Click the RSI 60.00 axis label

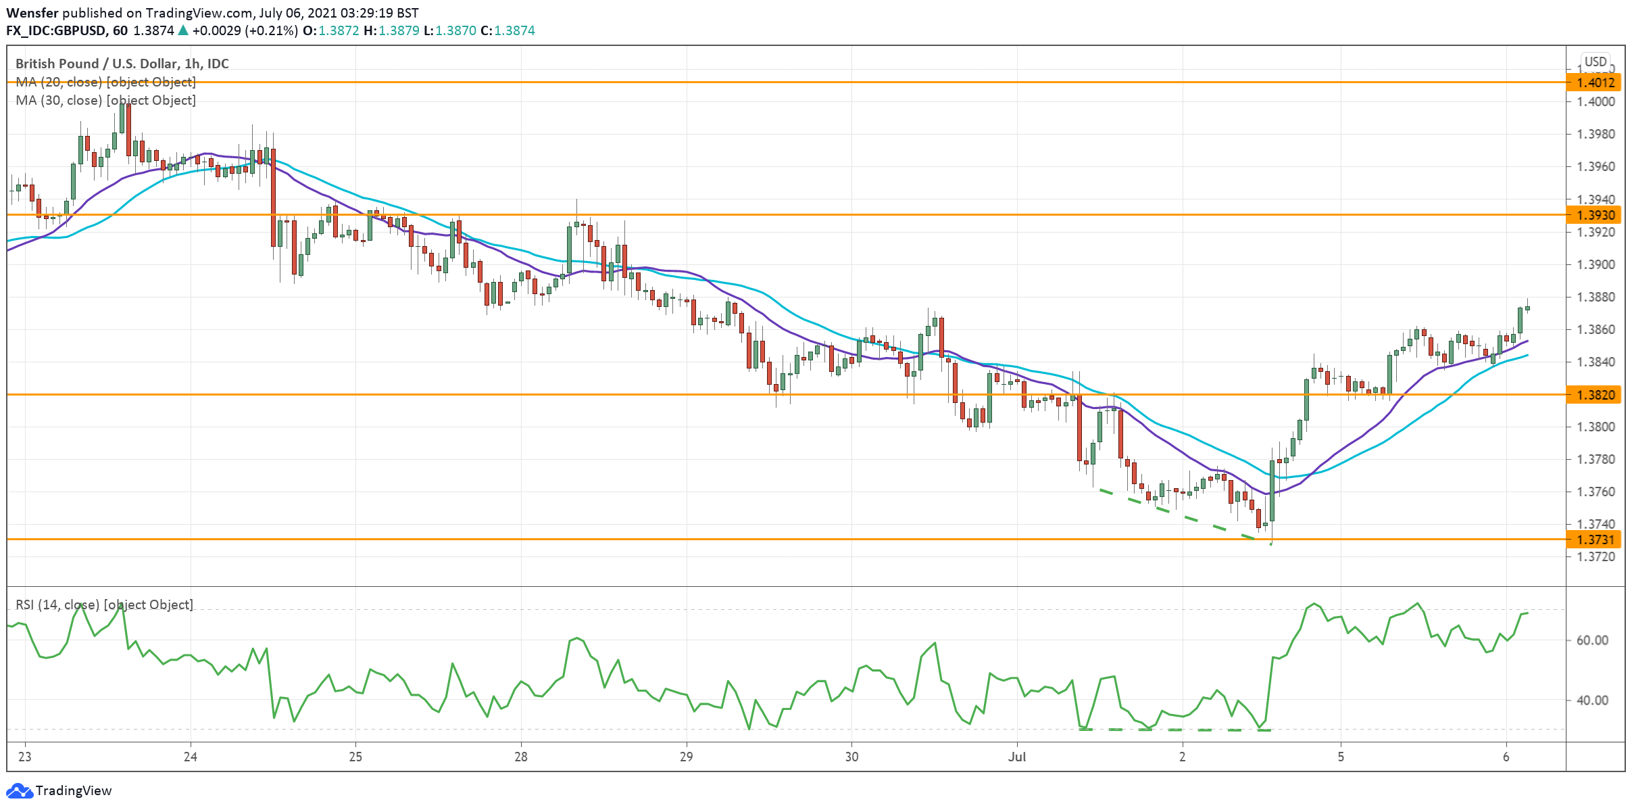pyautogui.click(x=1591, y=640)
